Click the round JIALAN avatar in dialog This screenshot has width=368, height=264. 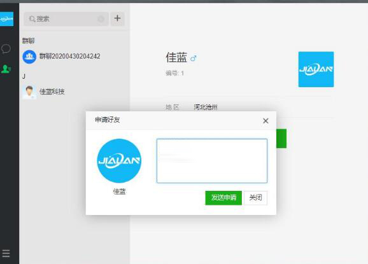[x=119, y=161]
